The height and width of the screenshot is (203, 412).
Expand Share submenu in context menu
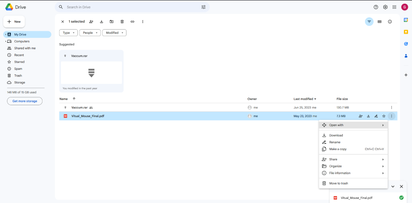click(353, 159)
